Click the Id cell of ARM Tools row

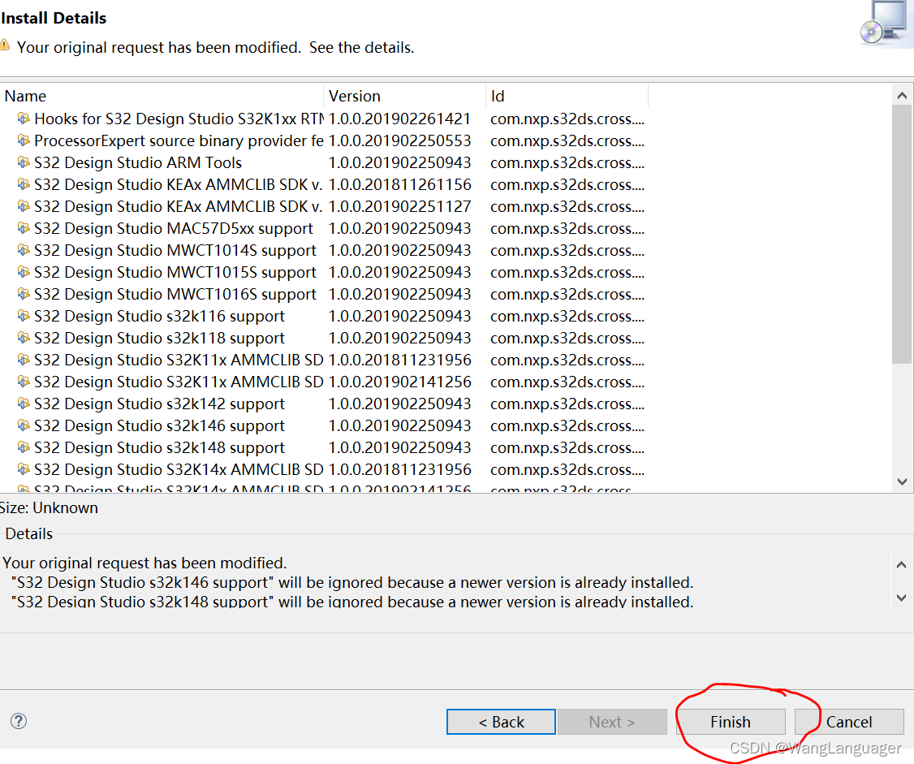point(567,163)
